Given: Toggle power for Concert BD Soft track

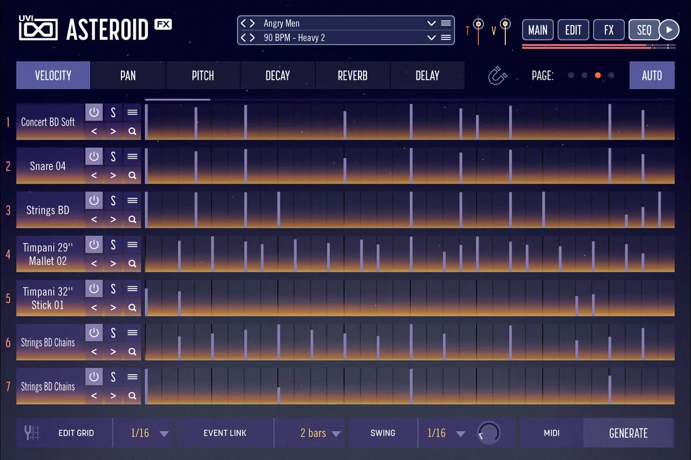Looking at the screenshot, I should (x=94, y=112).
